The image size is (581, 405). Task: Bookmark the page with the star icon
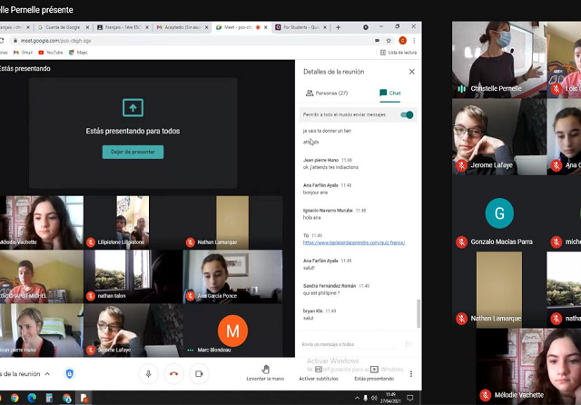pyautogui.click(x=389, y=40)
